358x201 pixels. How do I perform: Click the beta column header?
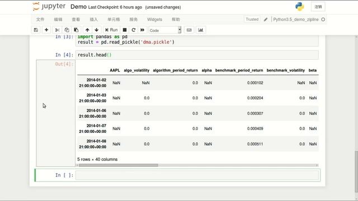click(x=313, y=70)
